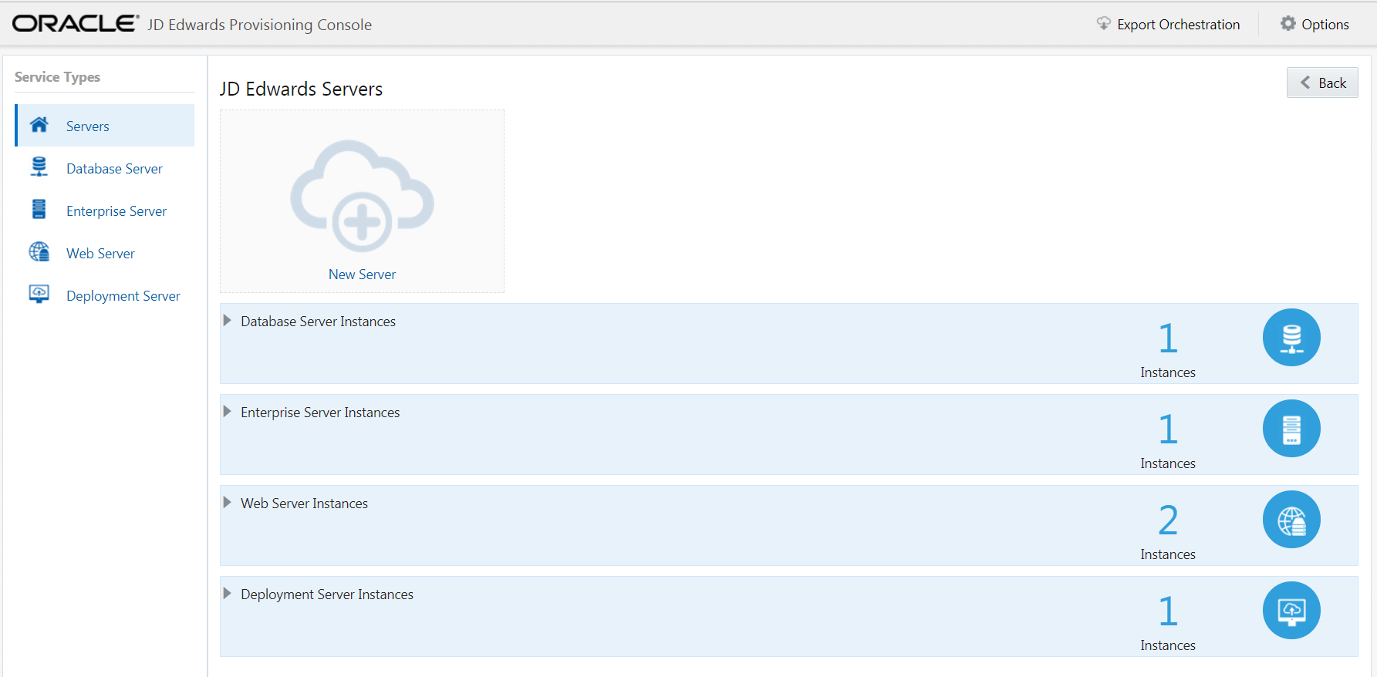
Task: Click the blue Deployment Server Instances circle icon
Action: click(x=1291, y=611)
